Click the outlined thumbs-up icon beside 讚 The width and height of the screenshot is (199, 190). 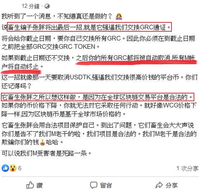(30, 185)
